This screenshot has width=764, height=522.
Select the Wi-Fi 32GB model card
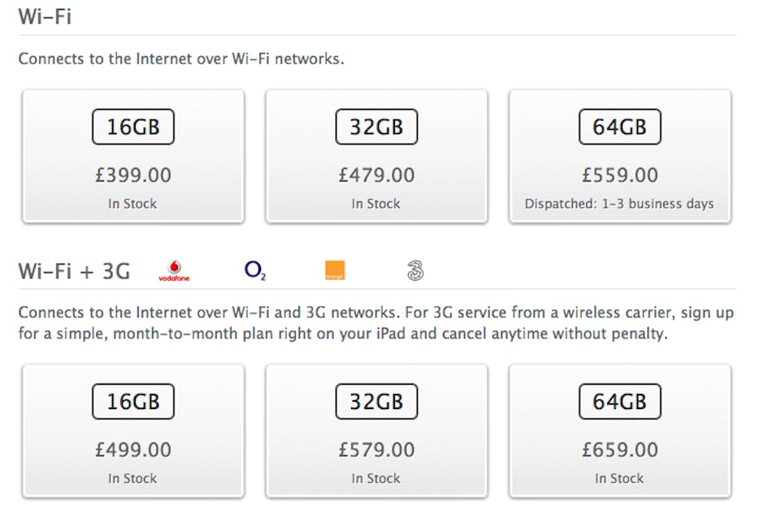point(376,156)
